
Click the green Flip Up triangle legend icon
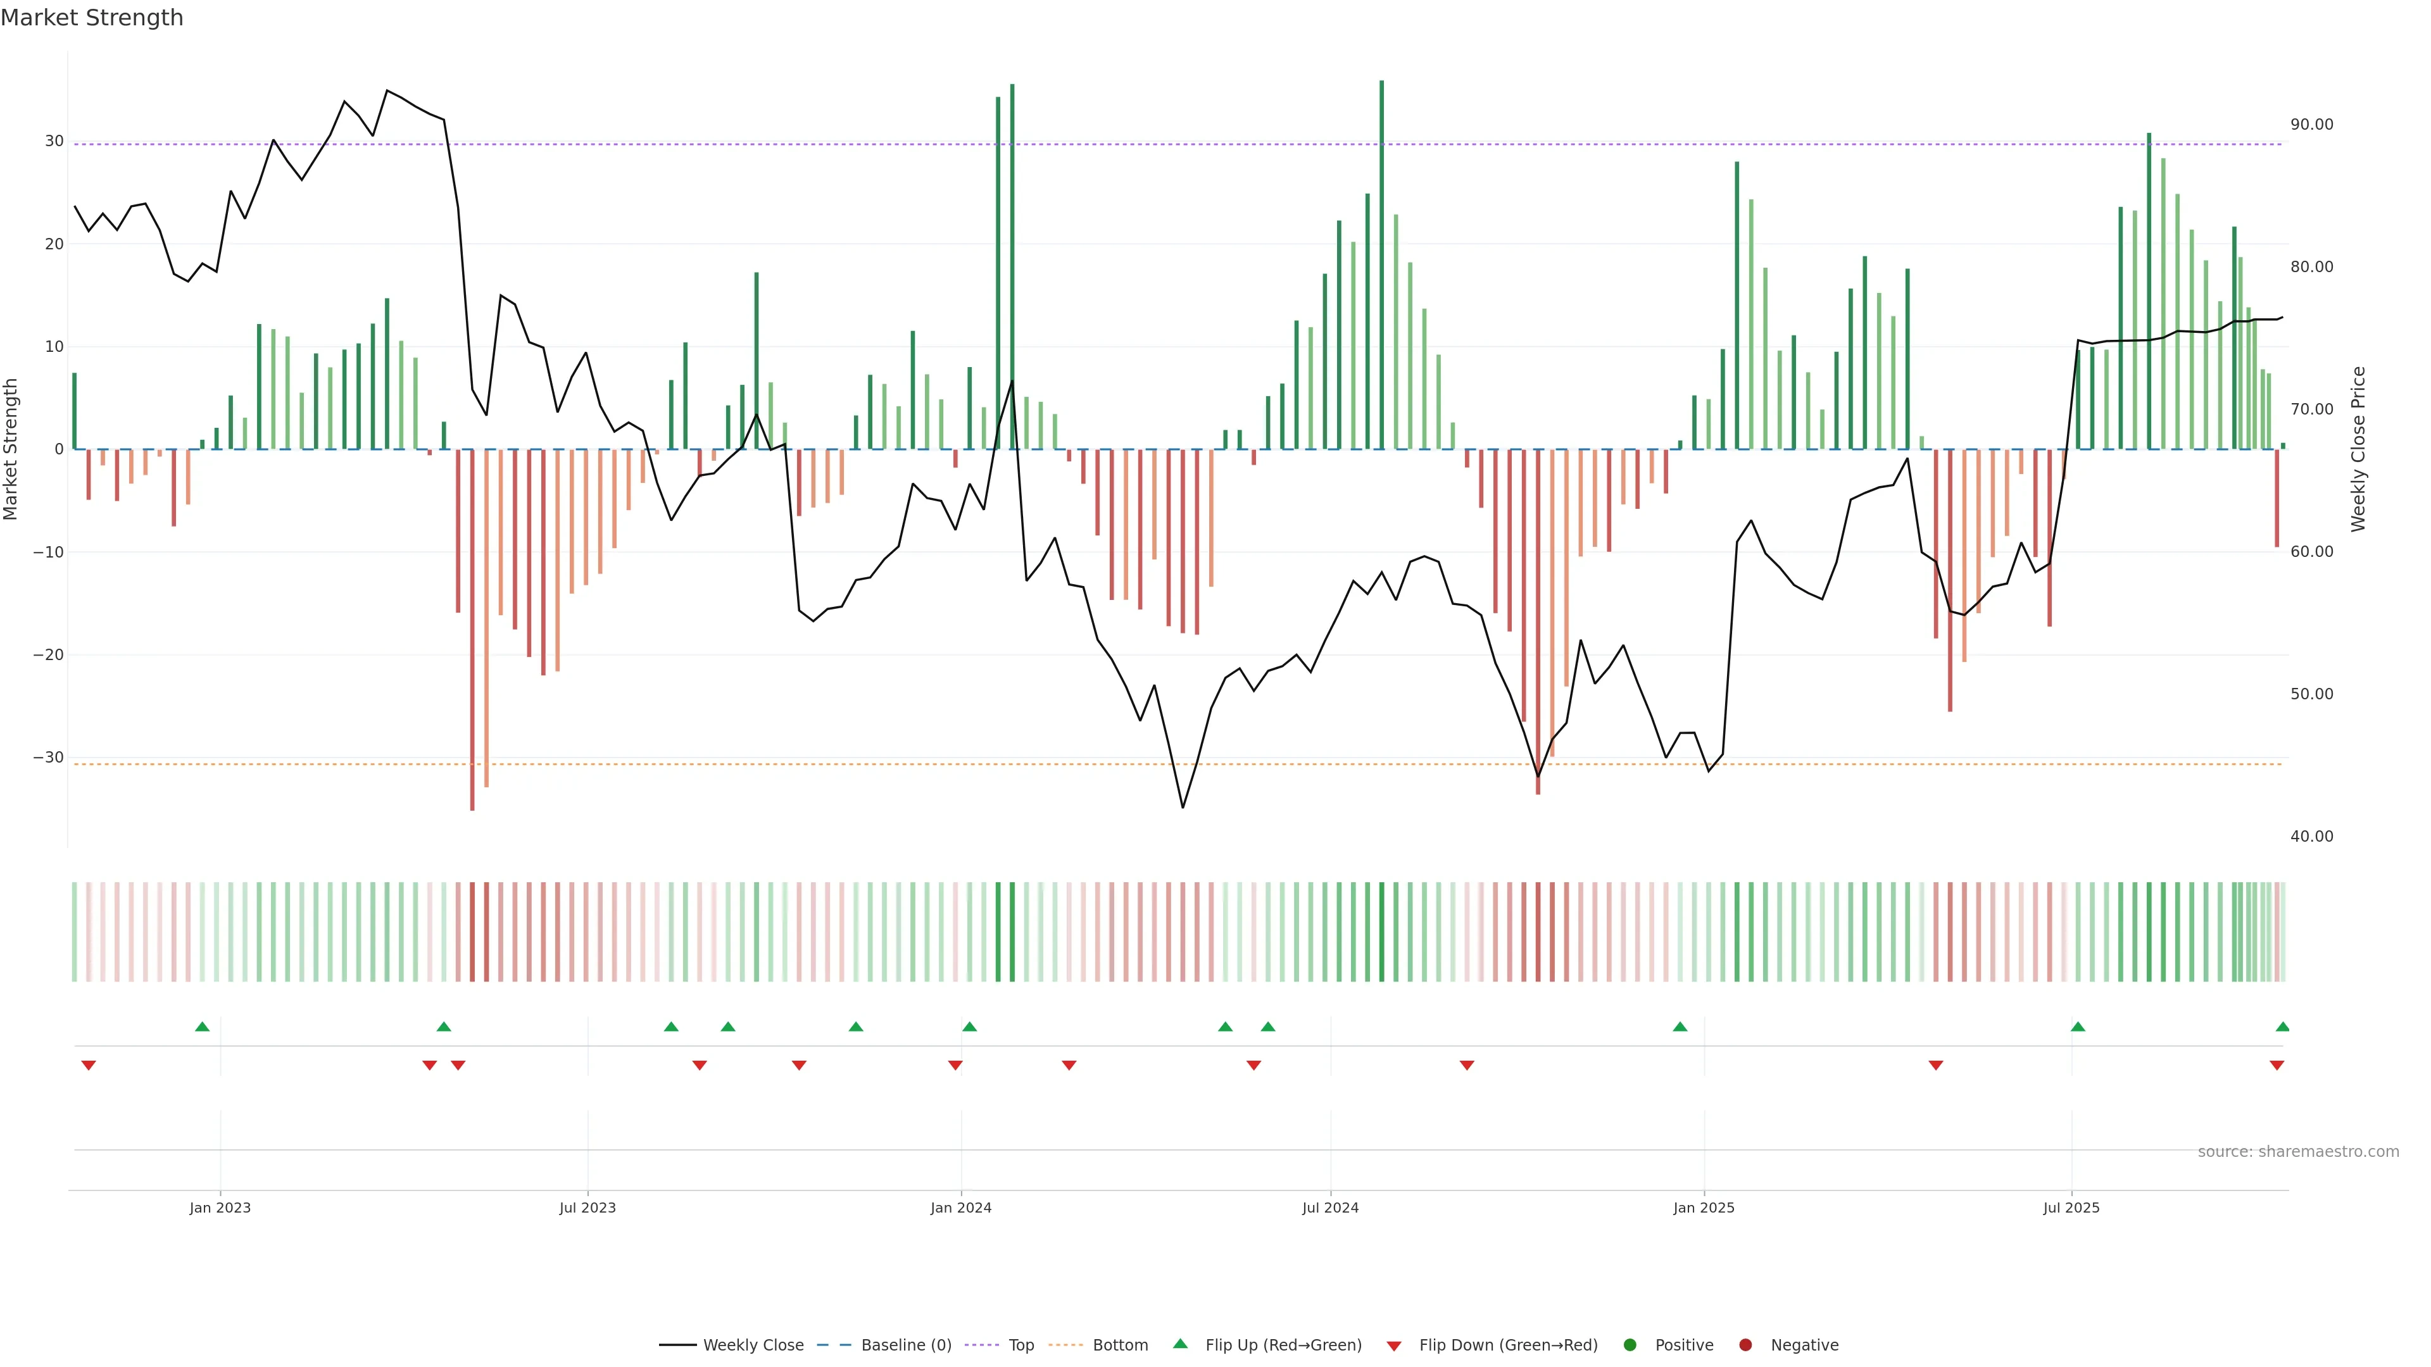tap(1179, 1344)
